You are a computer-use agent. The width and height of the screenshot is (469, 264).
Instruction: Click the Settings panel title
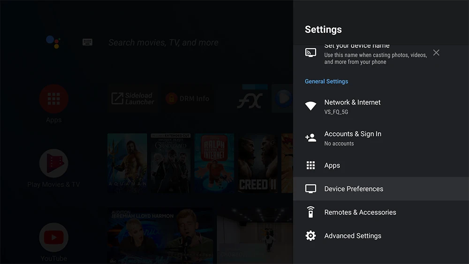click(323, 30)
